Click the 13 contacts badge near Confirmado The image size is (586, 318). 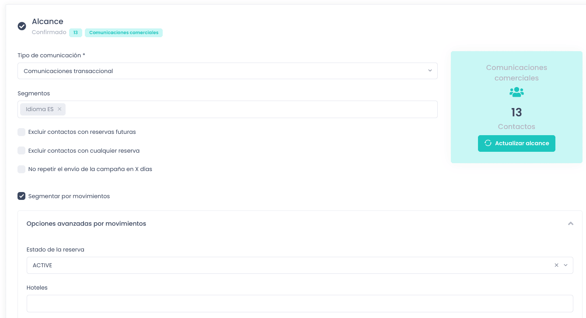(x=76, y=33)
